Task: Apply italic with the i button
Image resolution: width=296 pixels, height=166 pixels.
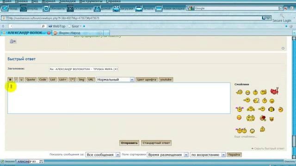Action: (16, 80)
